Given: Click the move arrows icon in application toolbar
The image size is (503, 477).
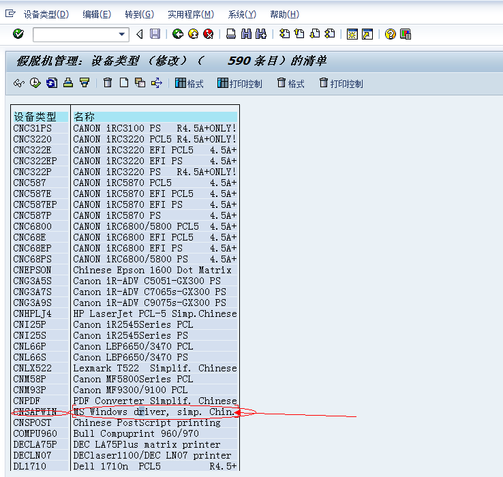Looking at the screenshot, I should click(x=157, y=82).
